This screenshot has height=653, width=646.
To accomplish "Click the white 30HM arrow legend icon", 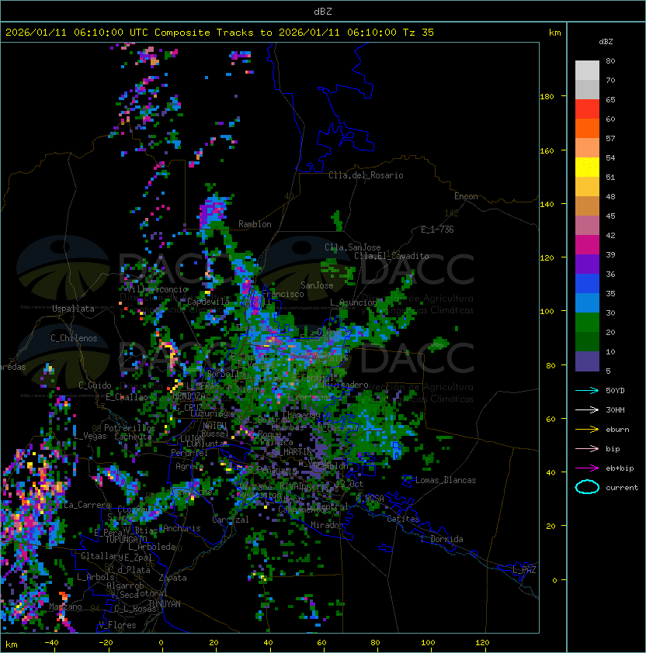I will pos(587,409).
